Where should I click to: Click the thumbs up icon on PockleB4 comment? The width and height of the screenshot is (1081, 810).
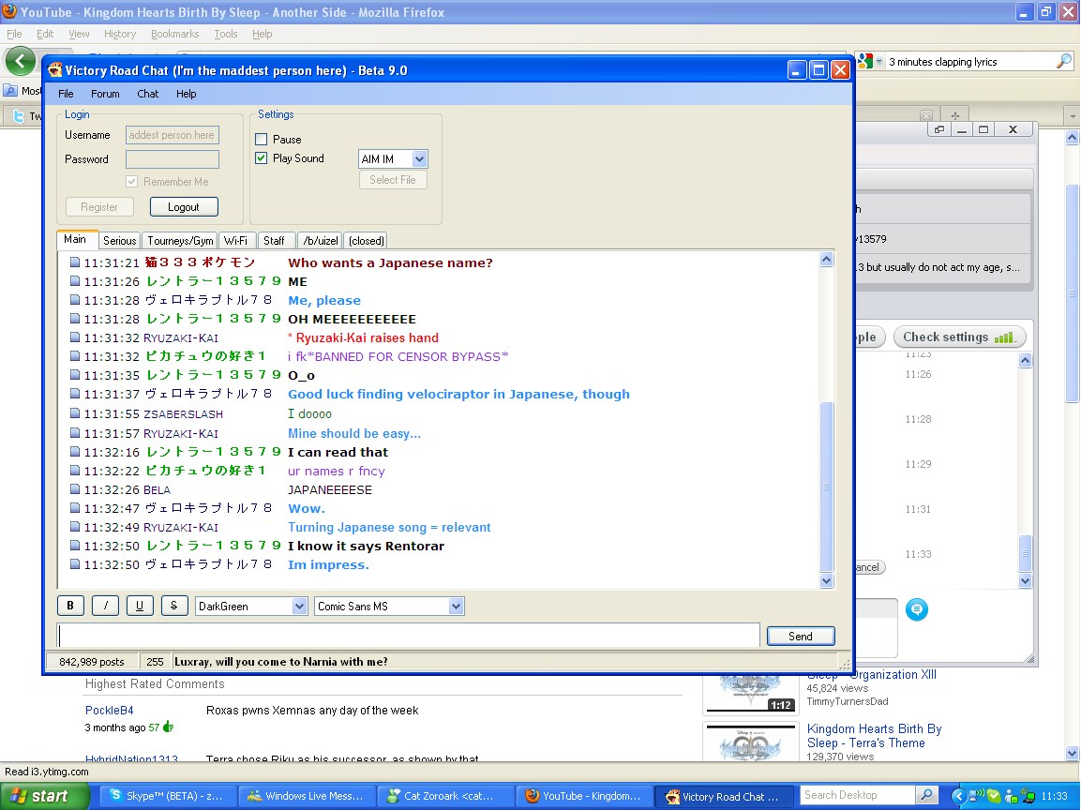coord(169,727)
